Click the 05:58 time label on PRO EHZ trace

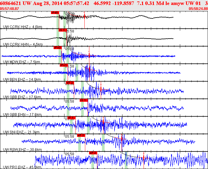point(69,154)
